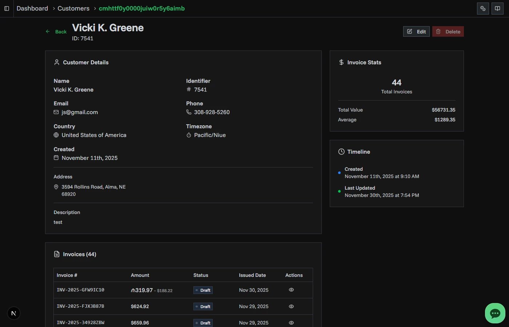Click the calendar icon beside the created date
This screenshot has height=327, width=509.
56,158
